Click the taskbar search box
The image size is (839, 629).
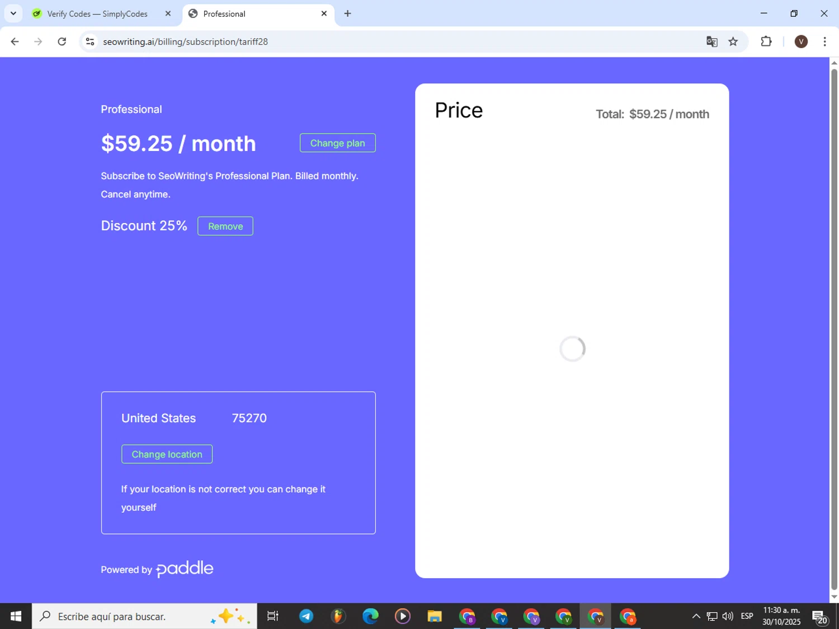tap(144, 616)
